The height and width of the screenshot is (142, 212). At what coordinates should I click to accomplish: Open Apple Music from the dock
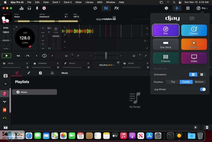pyautogui.click(x=123, y=136)
